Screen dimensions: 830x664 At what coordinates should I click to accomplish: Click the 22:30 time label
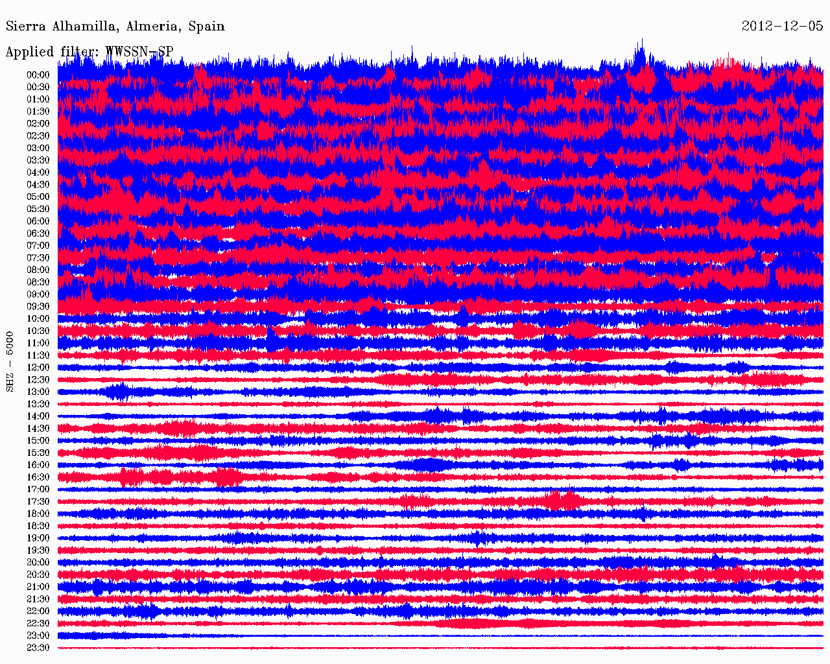pos(38,624)
